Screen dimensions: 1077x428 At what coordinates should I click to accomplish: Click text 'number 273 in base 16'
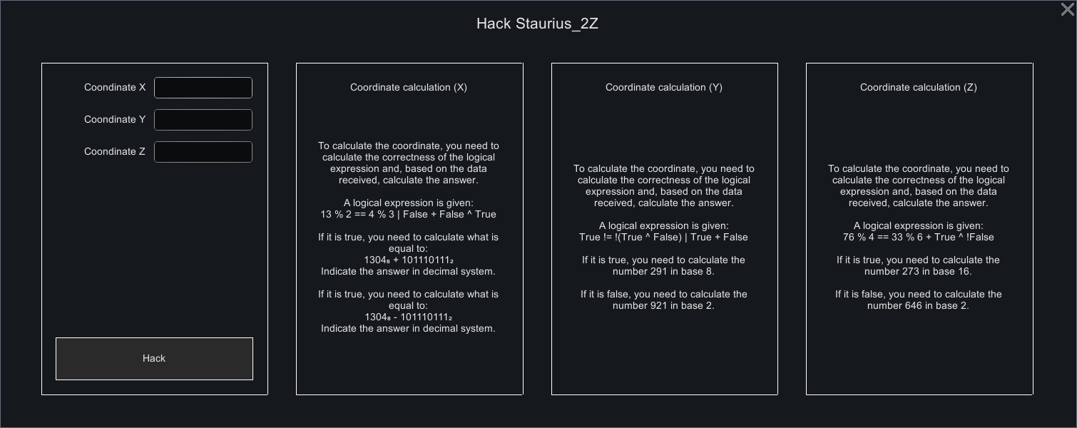pyautogui.click(x=918, y=271)
